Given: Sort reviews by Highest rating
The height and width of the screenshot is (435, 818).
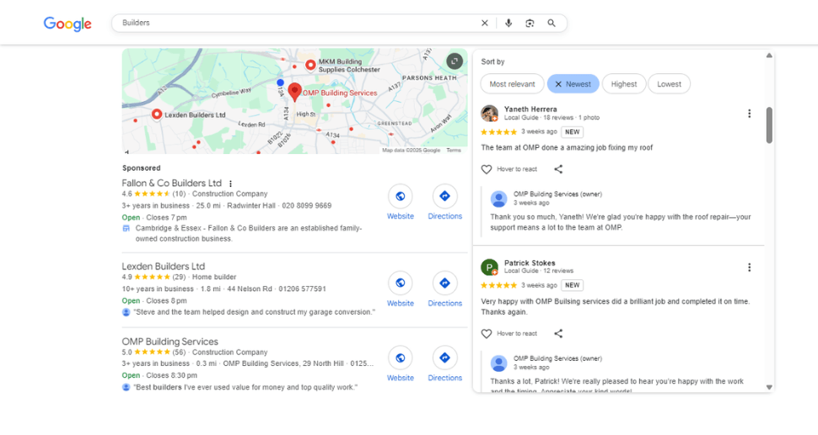Looking at the screenshot, I should click(x=624, y=84).
